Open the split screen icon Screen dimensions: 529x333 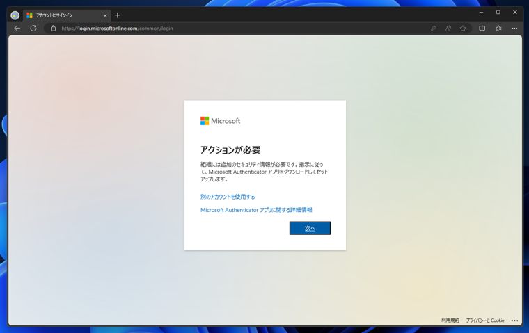[x=482, y=29]
